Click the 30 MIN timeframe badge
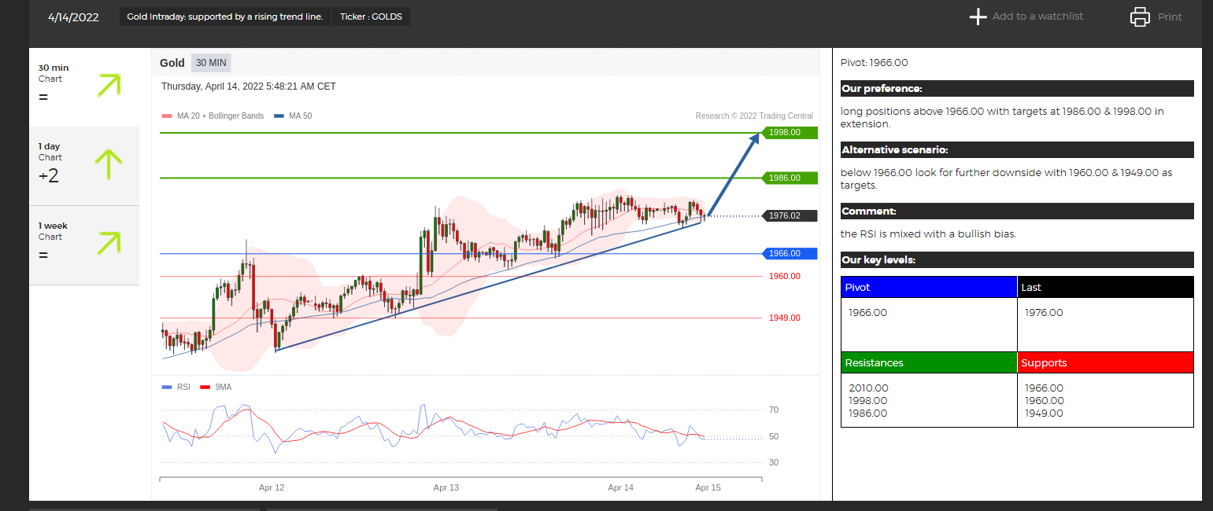1213x511 pixels. [211, 63]
